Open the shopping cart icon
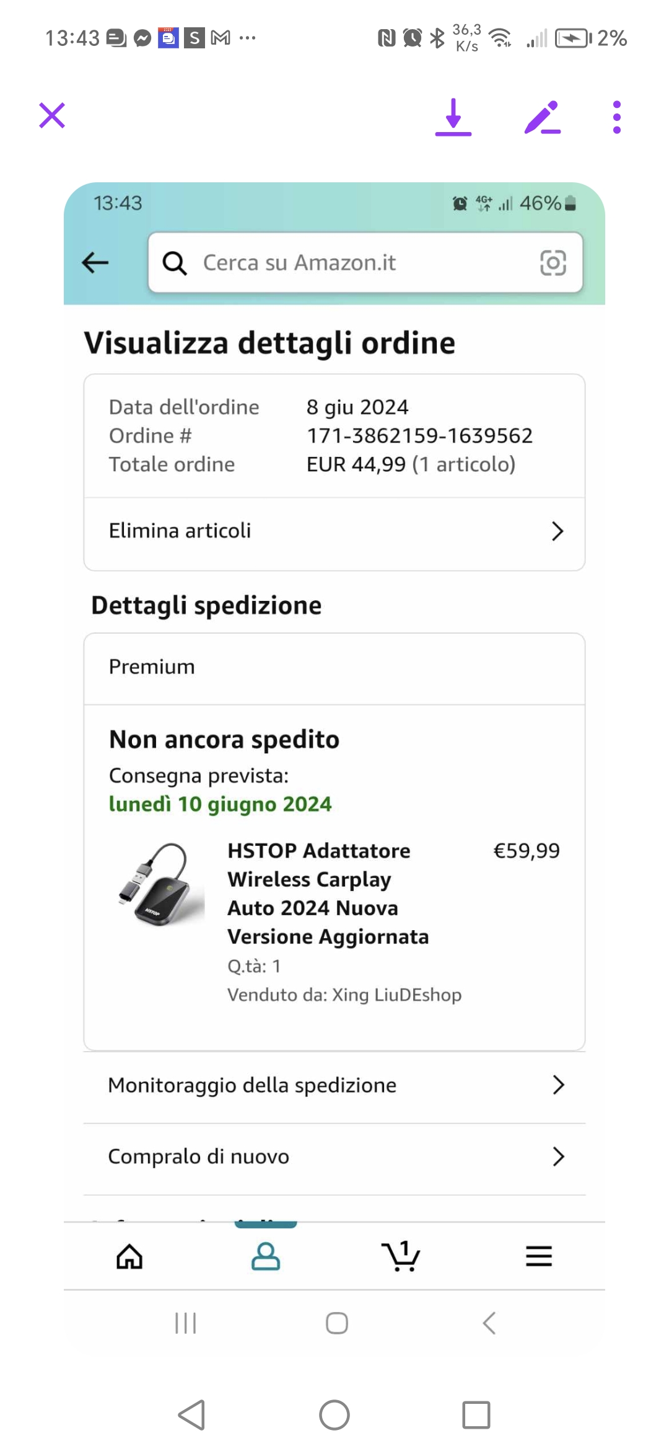Viewport: 669px width, 1451px height. click(x=401, y=1257)
